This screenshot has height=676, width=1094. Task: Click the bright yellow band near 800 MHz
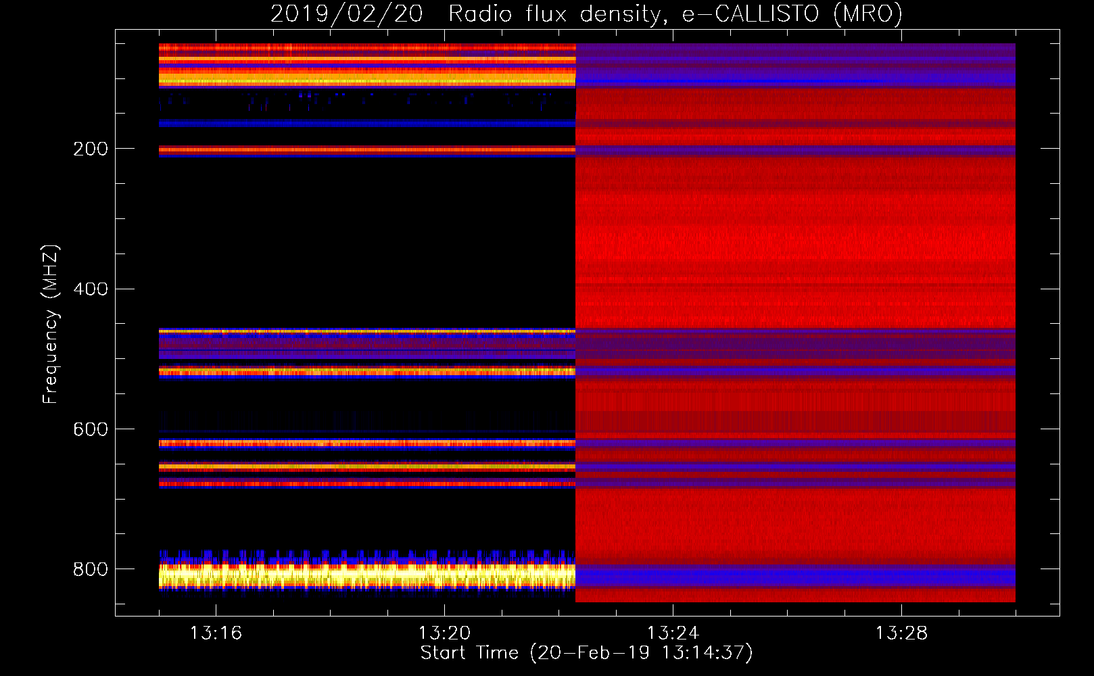pos(367,576)
